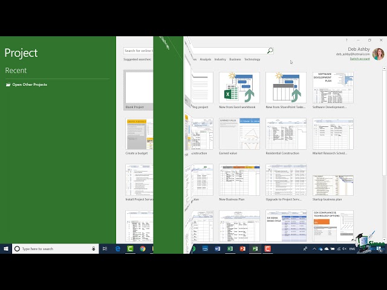387x290 pixels.
Task: Click the online templates search field
Action: [138, 51]
